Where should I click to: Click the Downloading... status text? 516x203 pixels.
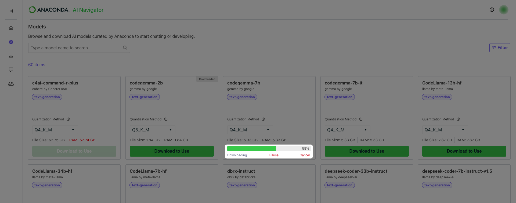tap(239, 155)
